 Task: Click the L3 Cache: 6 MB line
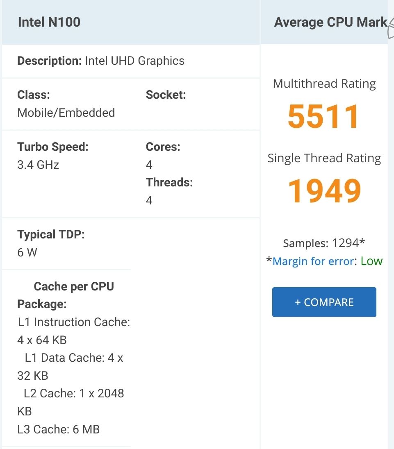pyautogui.click(x=58, y=429)
